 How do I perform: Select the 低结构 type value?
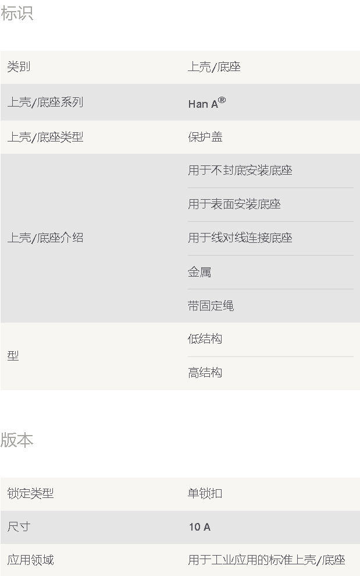pyautogui.click(x=205, y=339)
